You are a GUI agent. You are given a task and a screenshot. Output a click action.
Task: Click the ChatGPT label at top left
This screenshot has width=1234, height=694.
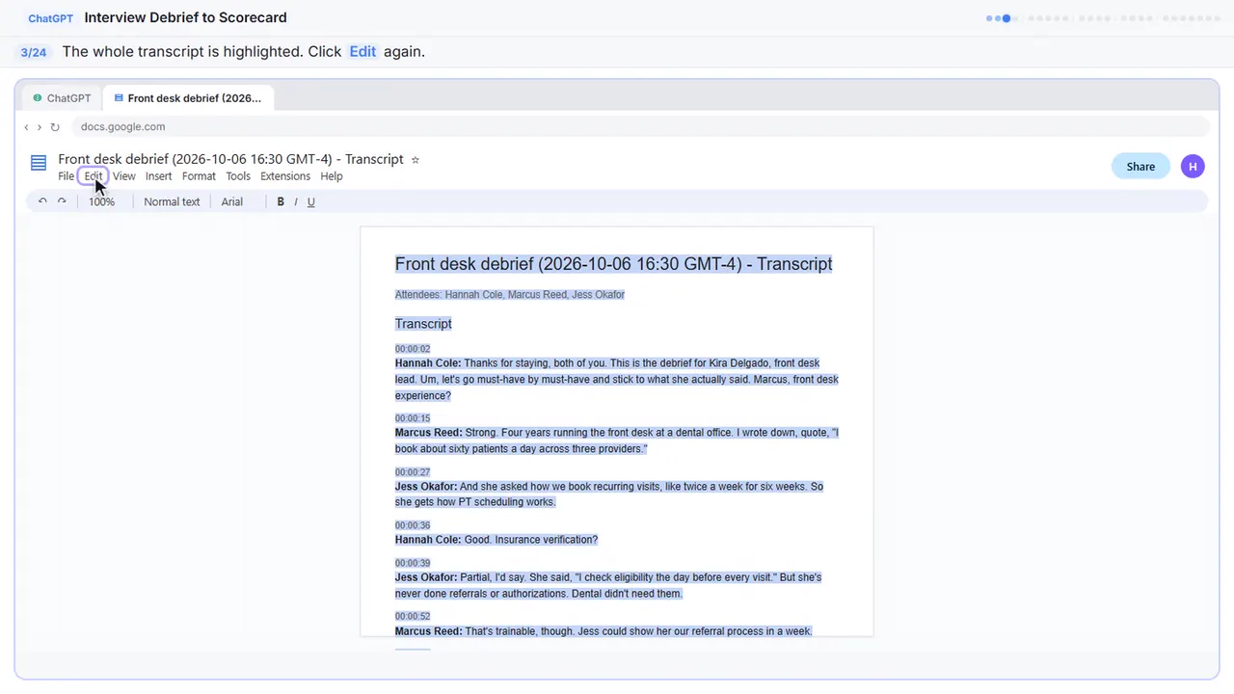[51, 18]
